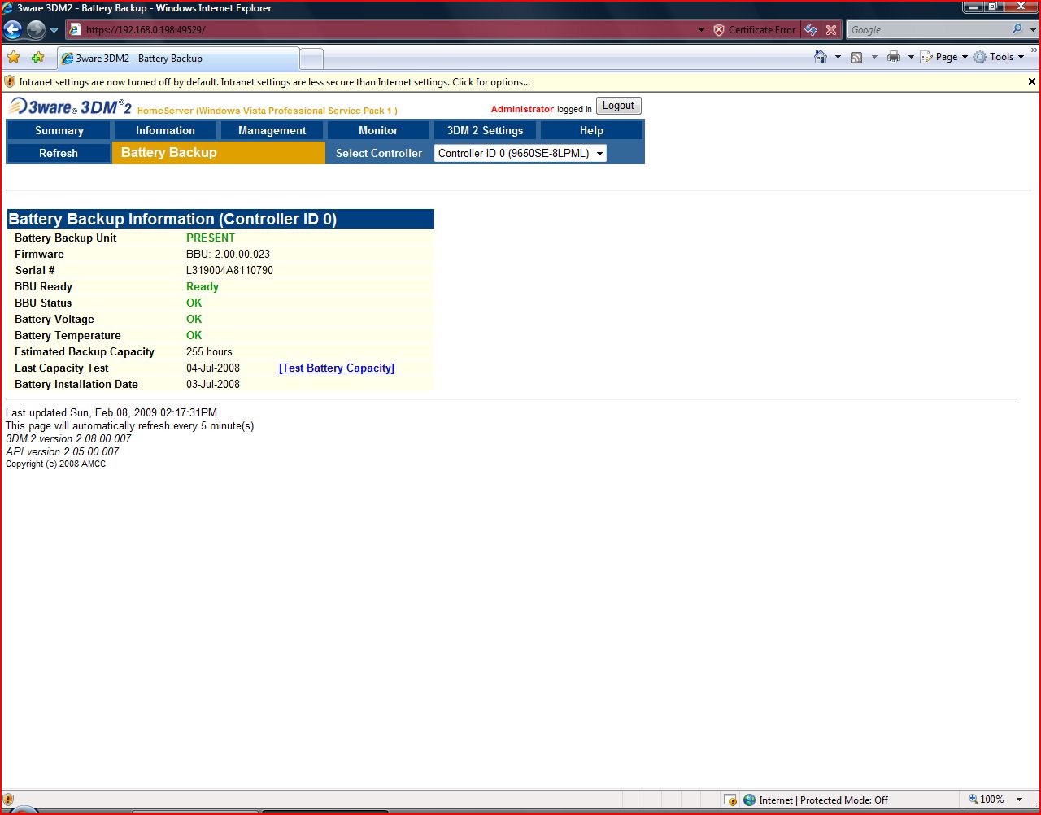1041x815 pixels.
Task: Open the Page menu in command bar
Action: [944, 57]
